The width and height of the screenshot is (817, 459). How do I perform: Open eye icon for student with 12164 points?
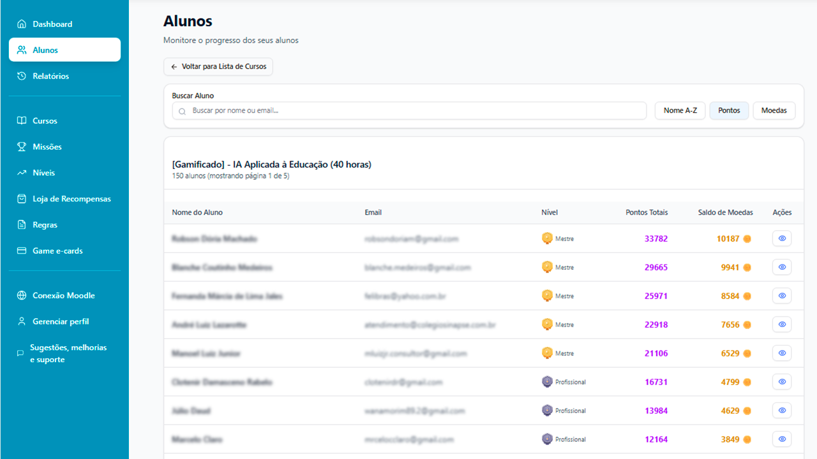click(782, 439)
